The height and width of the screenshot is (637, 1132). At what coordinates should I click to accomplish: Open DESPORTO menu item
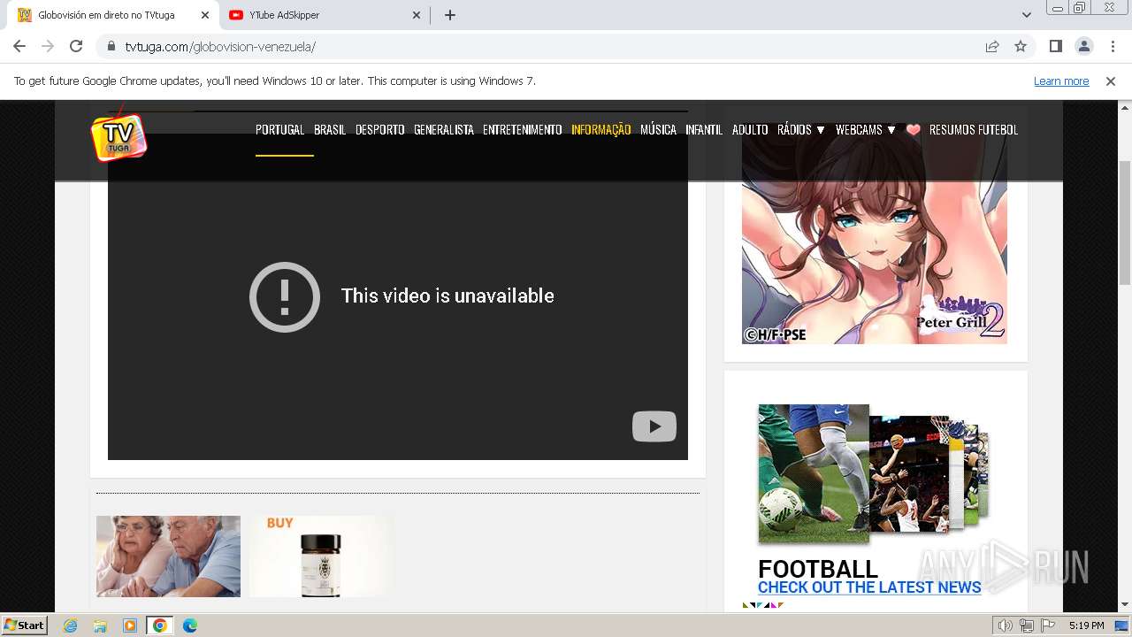pyautogui.click(x=380, y=129)
